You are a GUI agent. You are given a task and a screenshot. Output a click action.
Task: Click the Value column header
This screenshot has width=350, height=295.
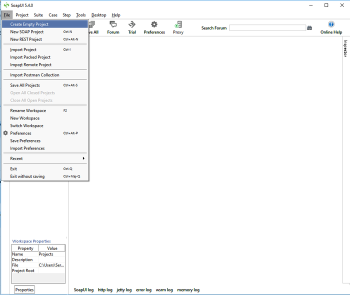(x=52, y=248)
